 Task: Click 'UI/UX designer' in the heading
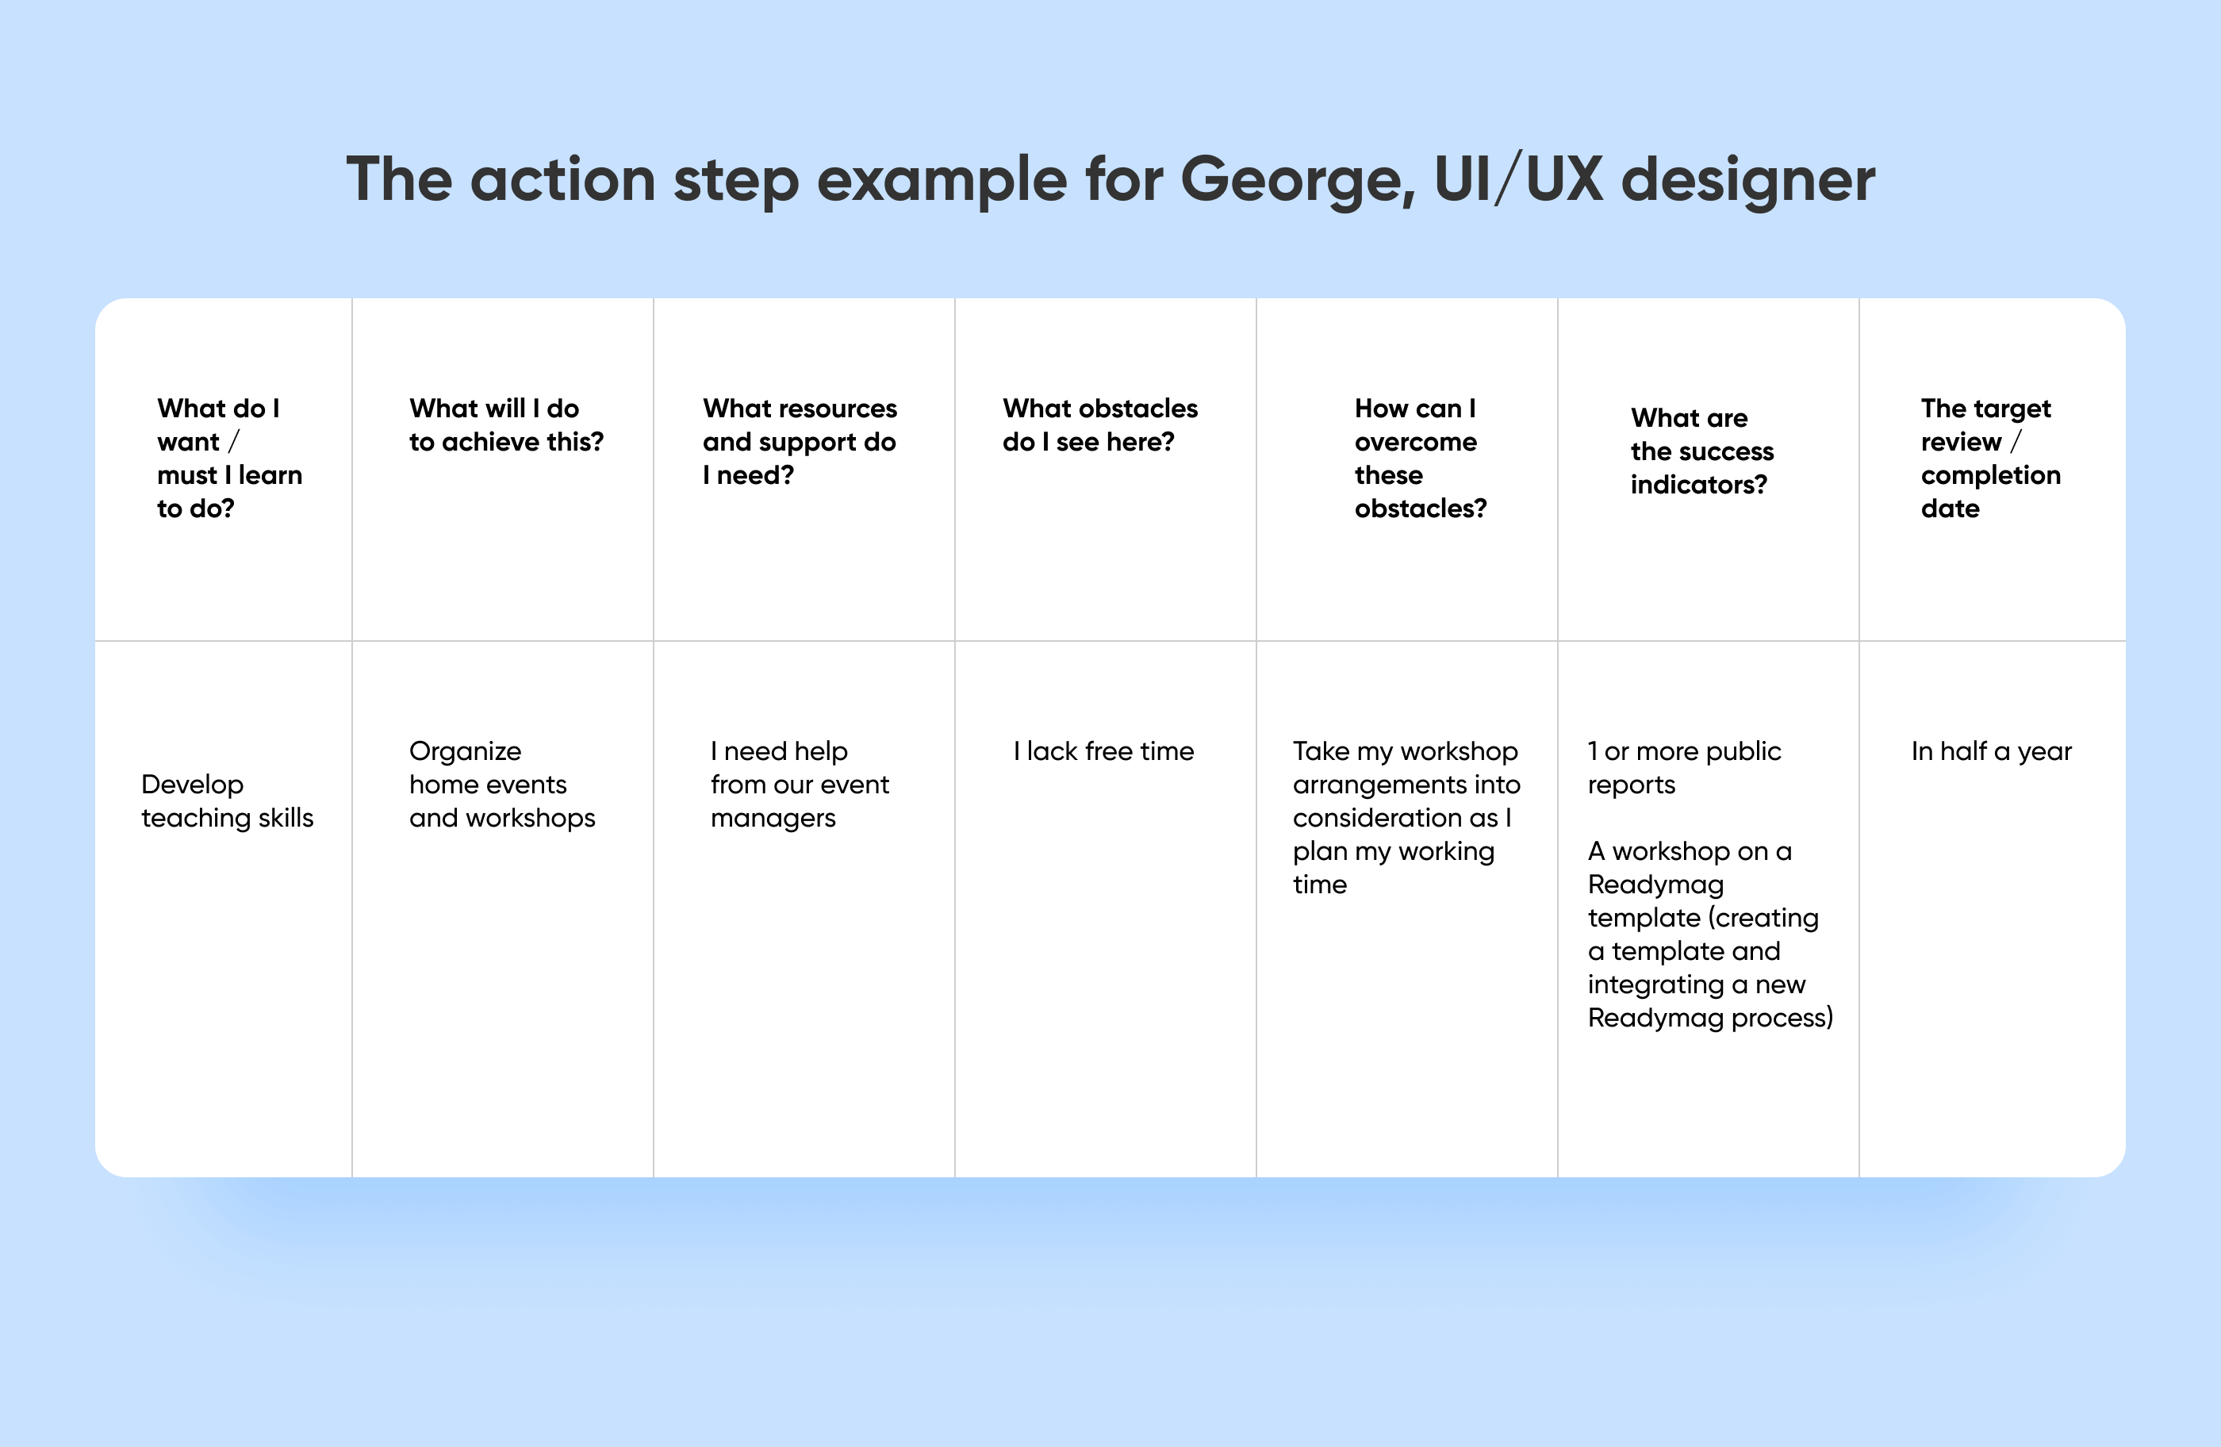coord(1655,179)
